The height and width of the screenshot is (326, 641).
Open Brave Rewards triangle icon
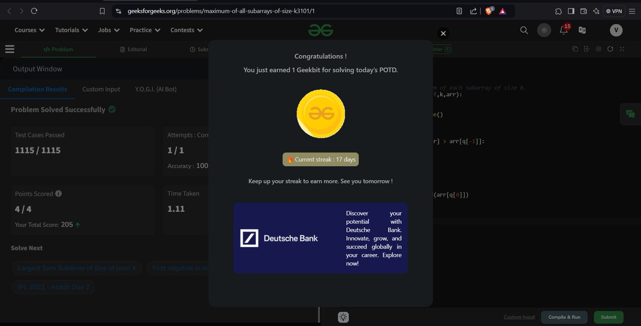[503, 11]
